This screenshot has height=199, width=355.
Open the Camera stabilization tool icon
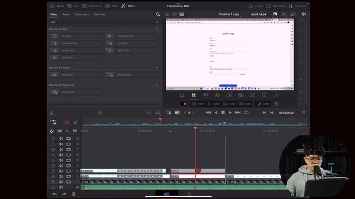pyautogui.click(x=241, y=95)
